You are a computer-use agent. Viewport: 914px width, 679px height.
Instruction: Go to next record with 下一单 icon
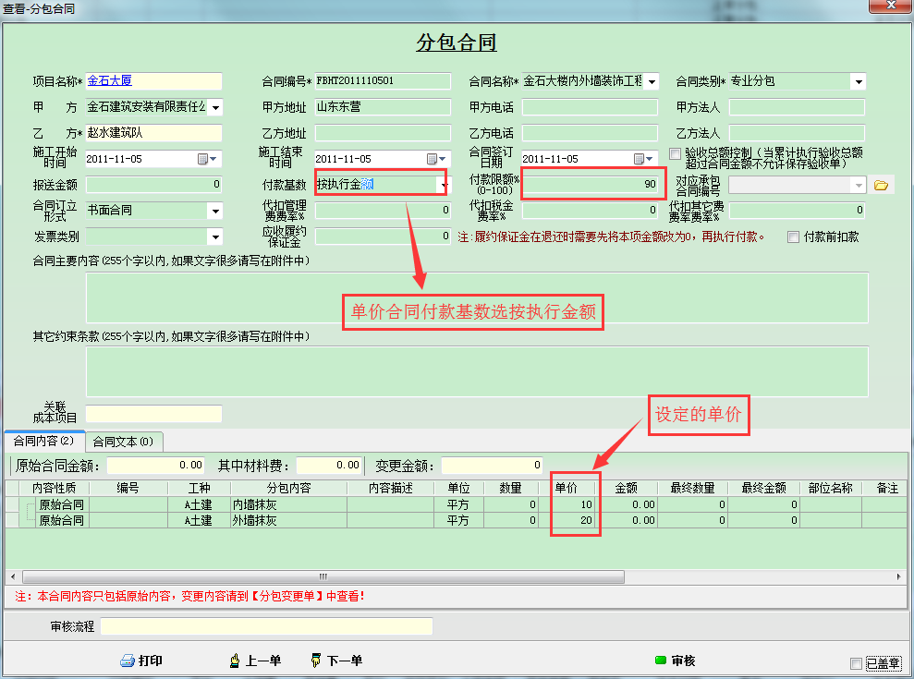[316, 661]
